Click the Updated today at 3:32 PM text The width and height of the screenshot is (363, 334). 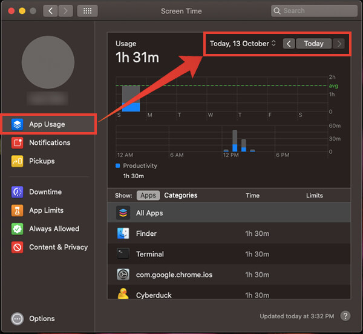pyautogui.click(x=297, y=316)
